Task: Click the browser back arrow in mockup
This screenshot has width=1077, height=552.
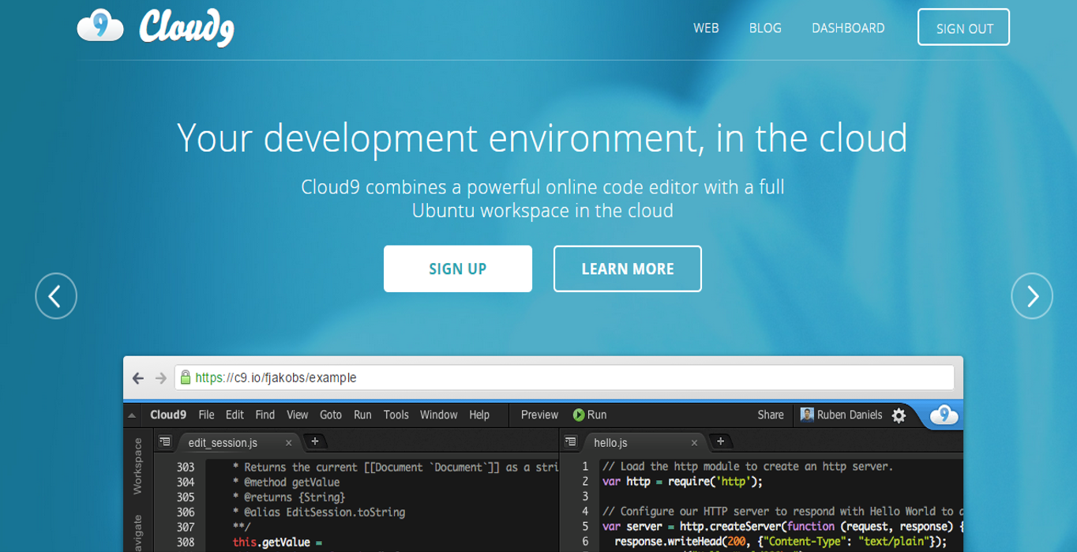Action: point(138,378)
